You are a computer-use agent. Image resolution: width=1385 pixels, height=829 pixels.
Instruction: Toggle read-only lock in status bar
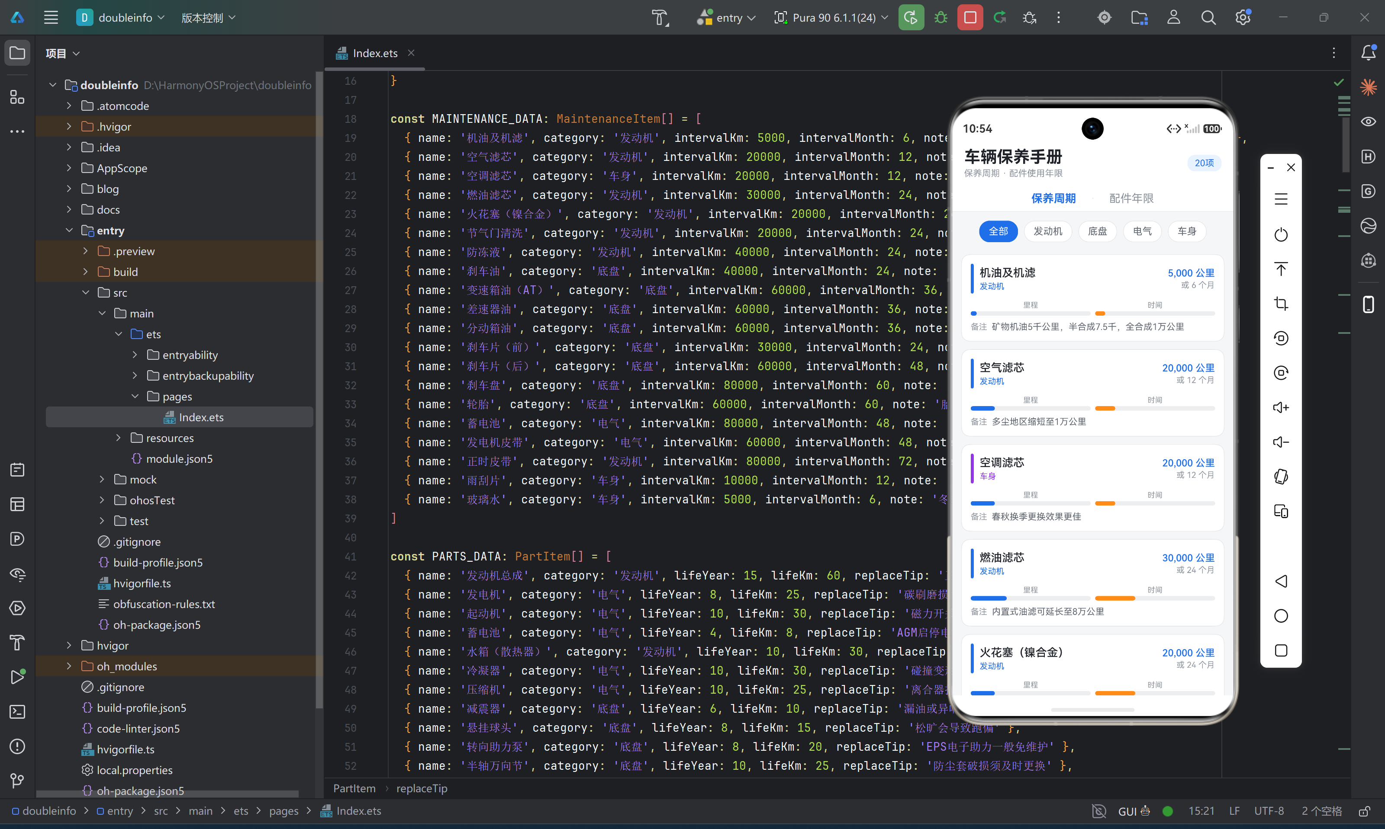[x=1364, y=811]
